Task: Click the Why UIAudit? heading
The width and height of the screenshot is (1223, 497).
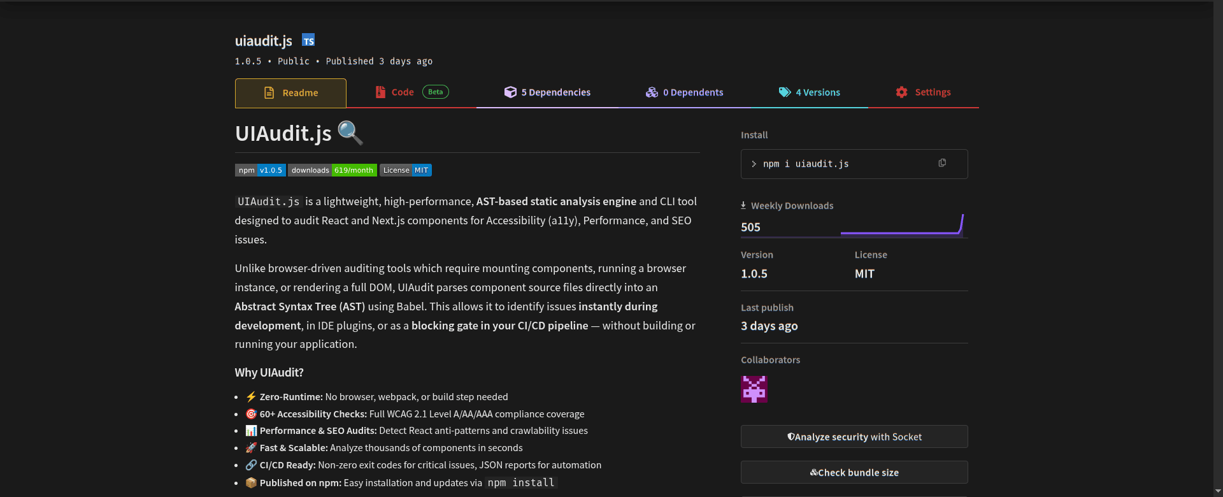Action: (269, 372)
